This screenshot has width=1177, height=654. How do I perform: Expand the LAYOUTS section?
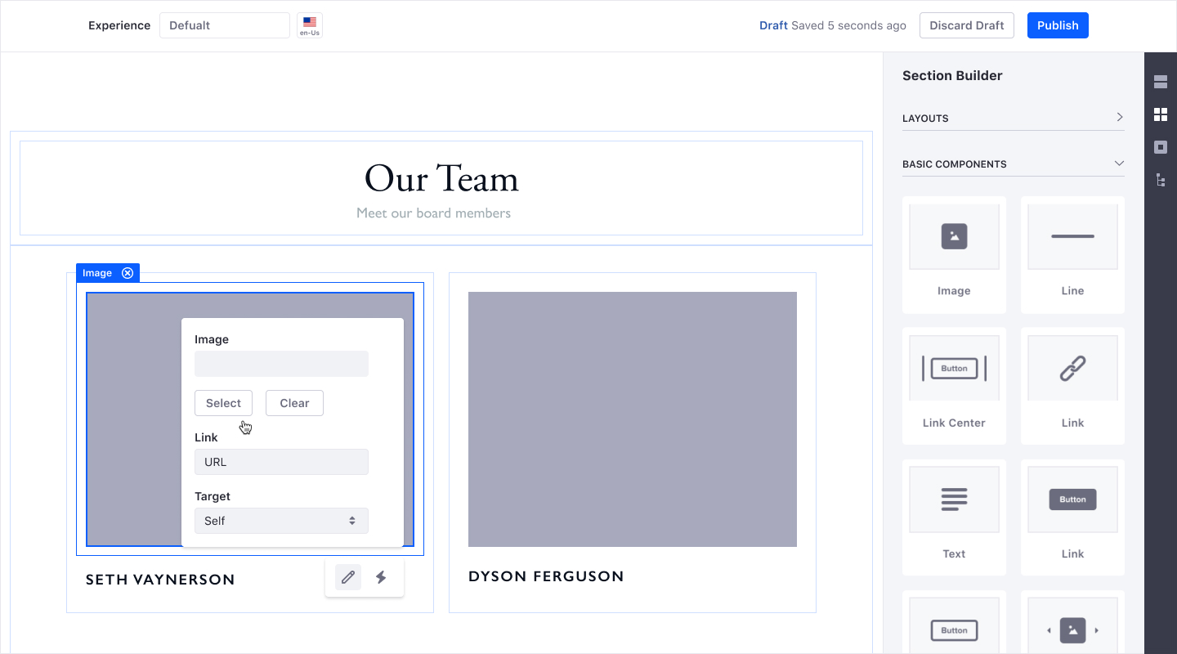[x=1014, y=118]
